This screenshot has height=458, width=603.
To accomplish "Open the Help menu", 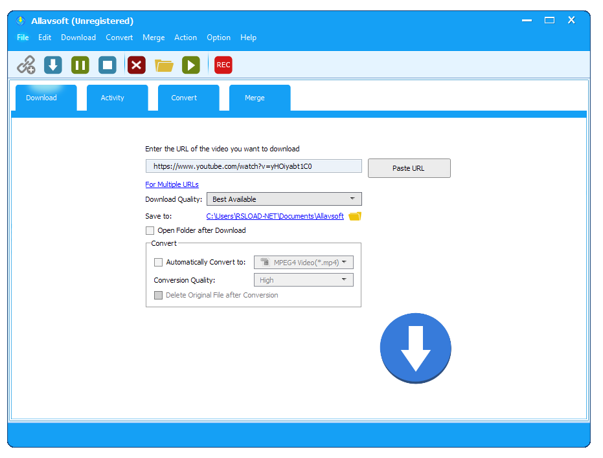I will coord(248,38).
